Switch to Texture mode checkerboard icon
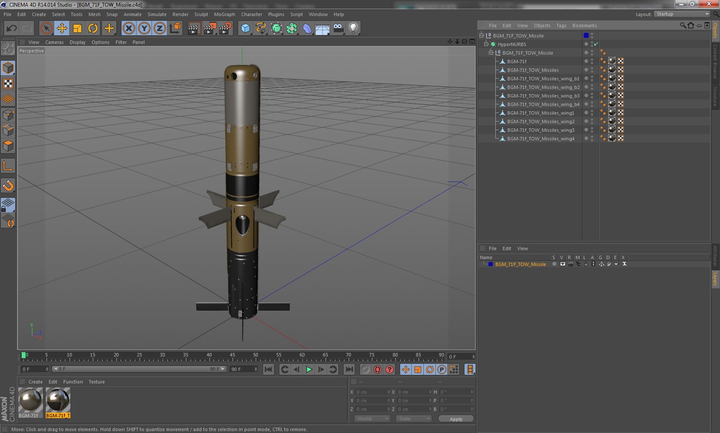Screen dimensions: 720x433 point(8,83)
